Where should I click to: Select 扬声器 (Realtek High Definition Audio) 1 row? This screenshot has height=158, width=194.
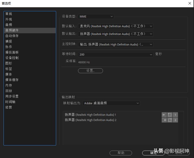(90, 115)
